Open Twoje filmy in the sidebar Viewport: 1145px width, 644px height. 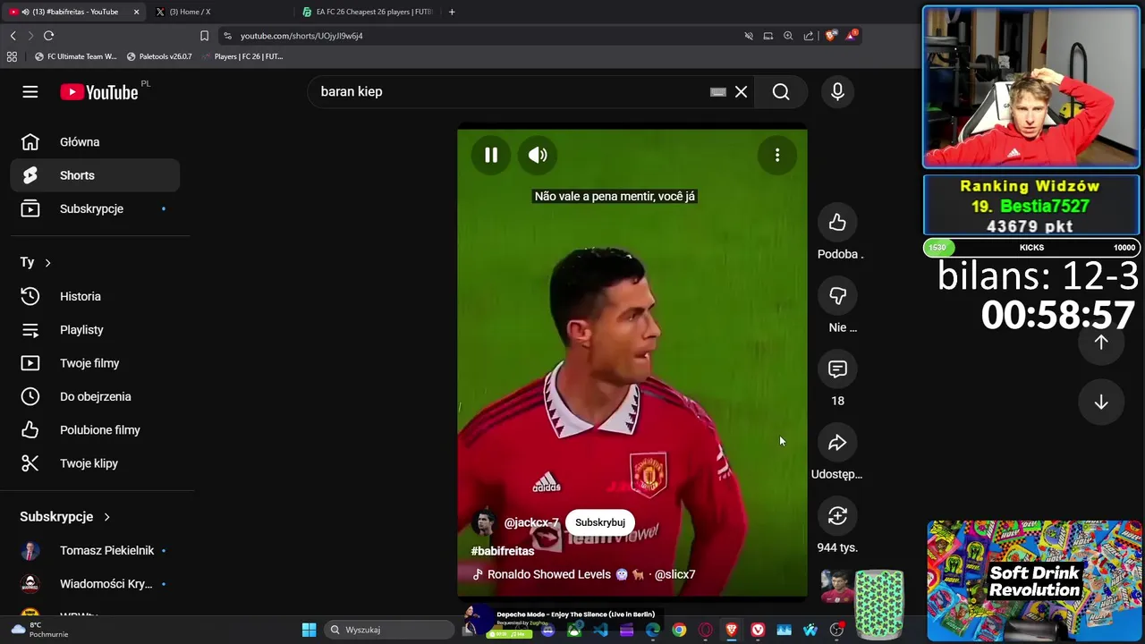(x=95, y=363)
